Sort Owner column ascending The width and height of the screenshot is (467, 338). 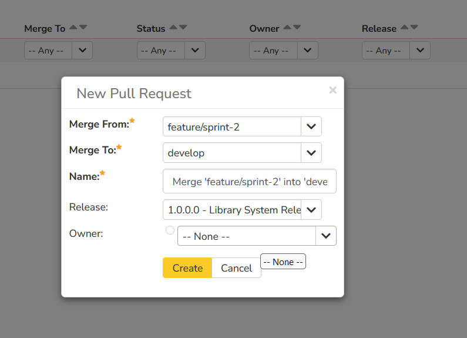click(287, 27)
